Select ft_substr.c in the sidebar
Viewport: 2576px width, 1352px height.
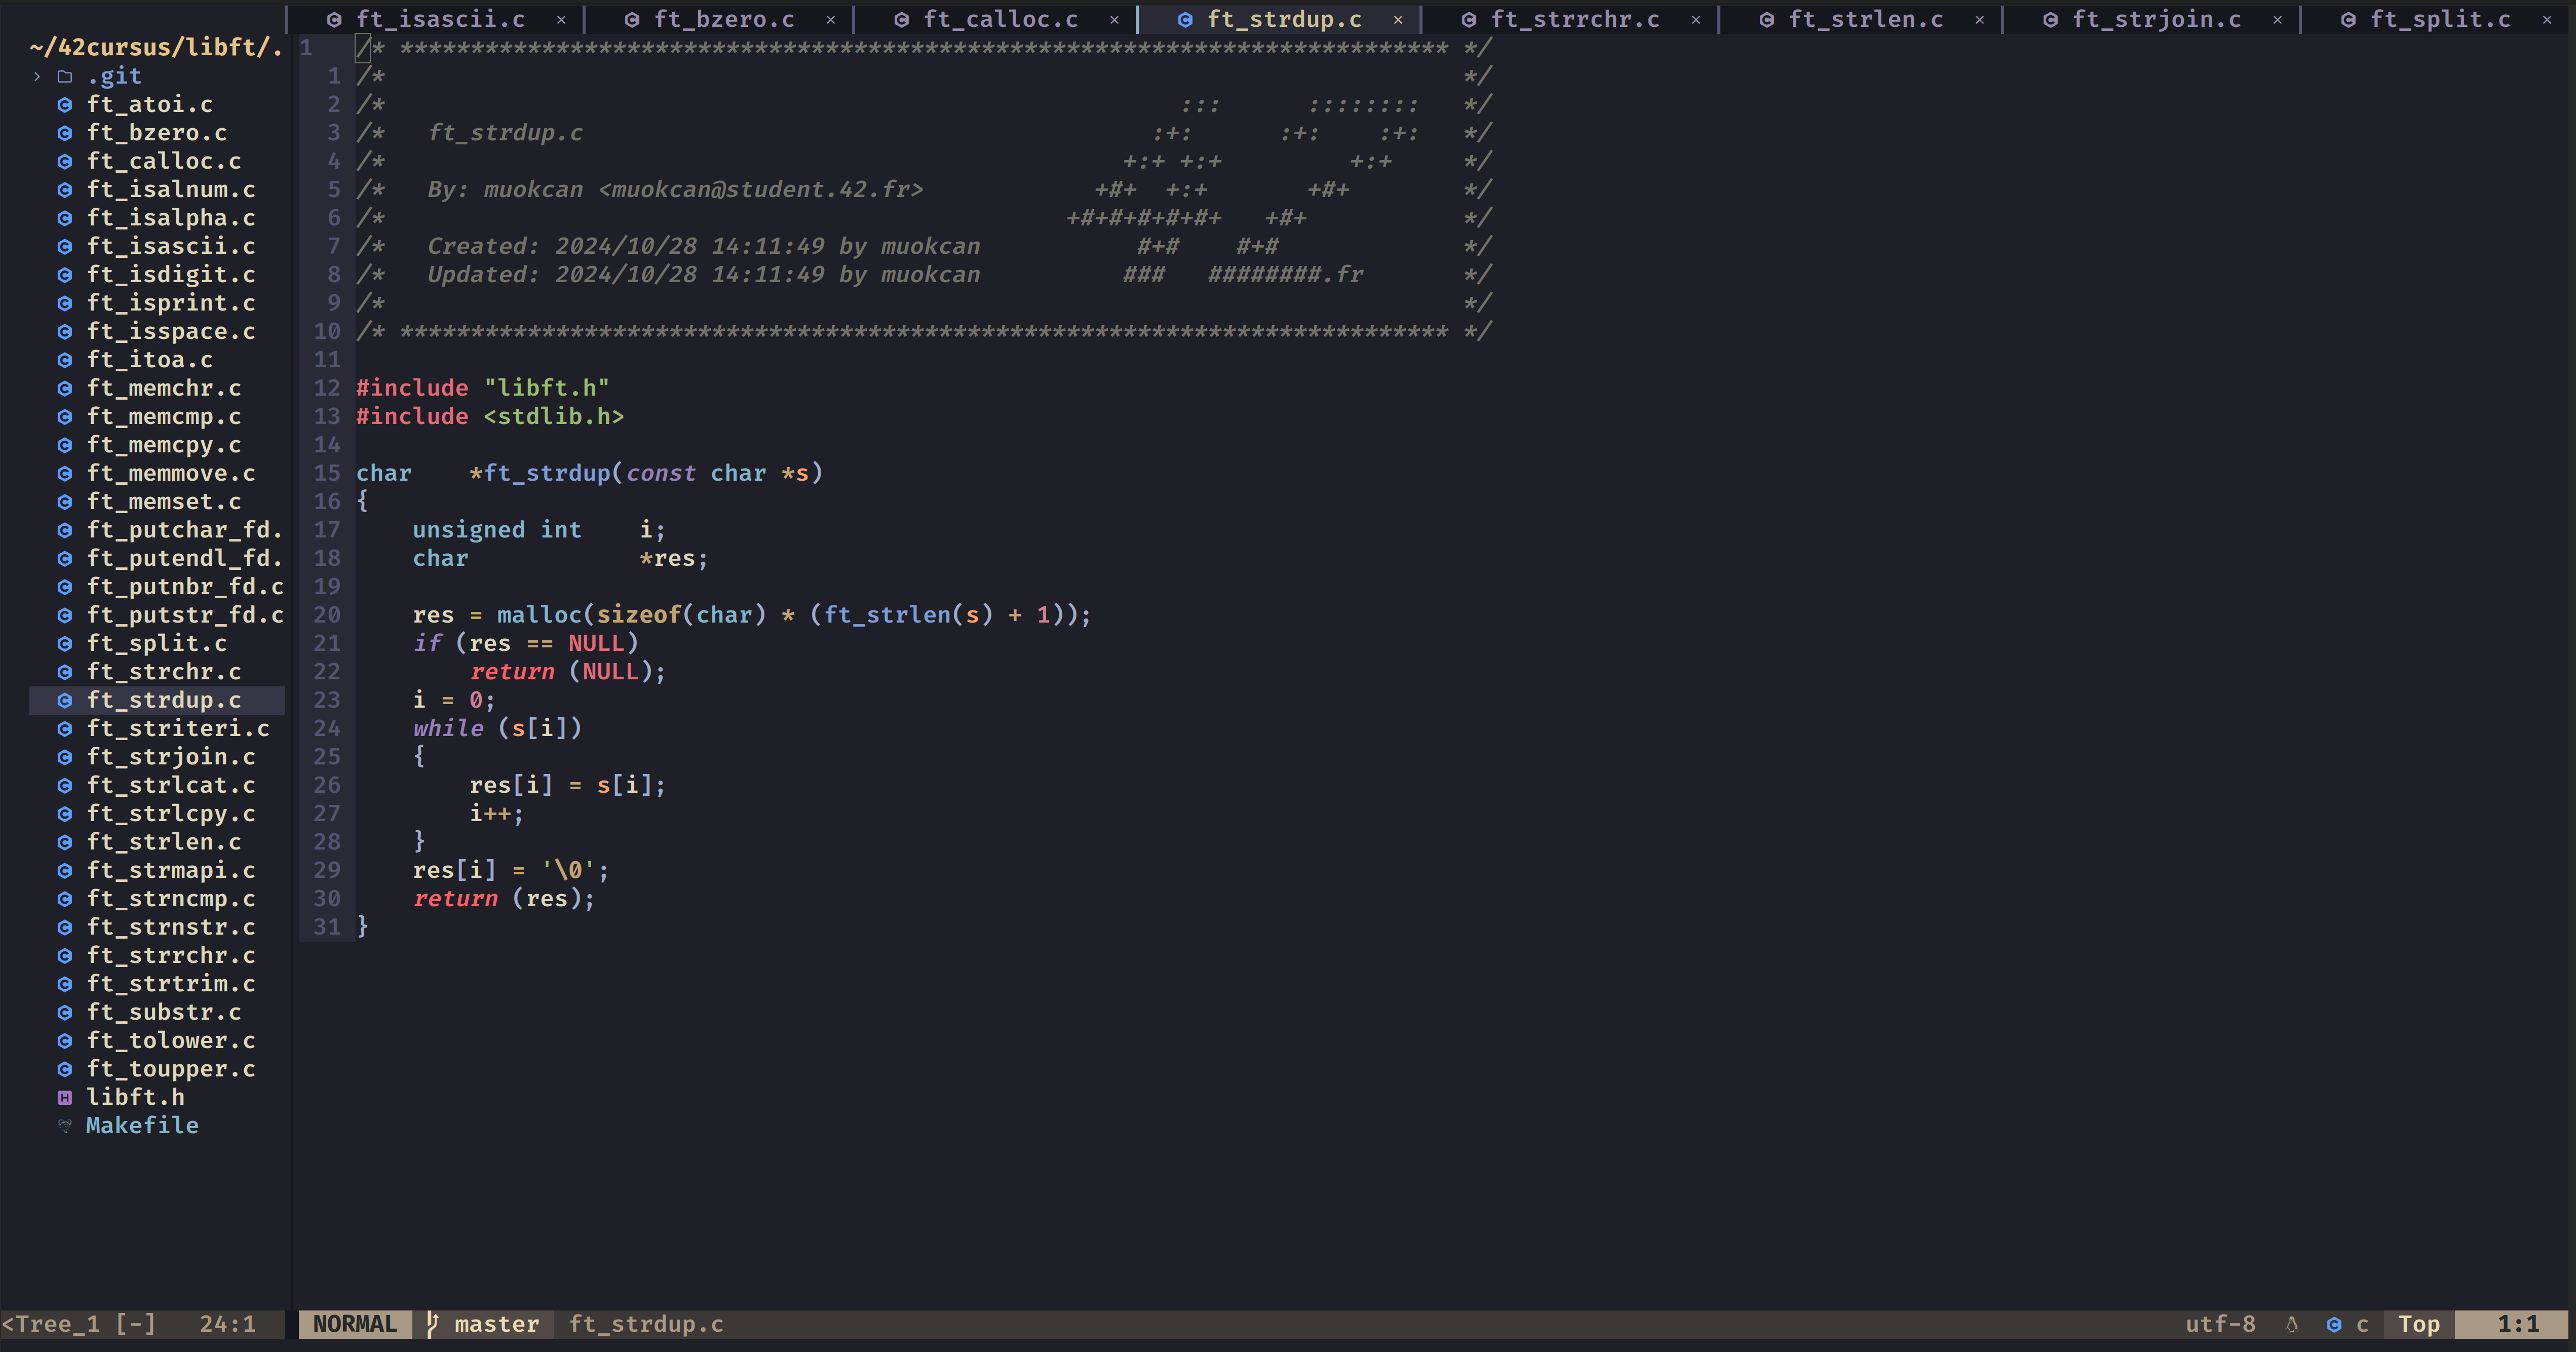(x=164, y=1012)
